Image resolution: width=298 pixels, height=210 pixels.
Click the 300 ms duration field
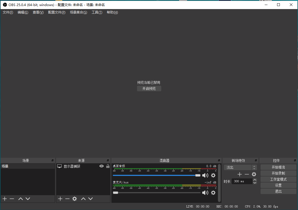click(x=242, y=181)
